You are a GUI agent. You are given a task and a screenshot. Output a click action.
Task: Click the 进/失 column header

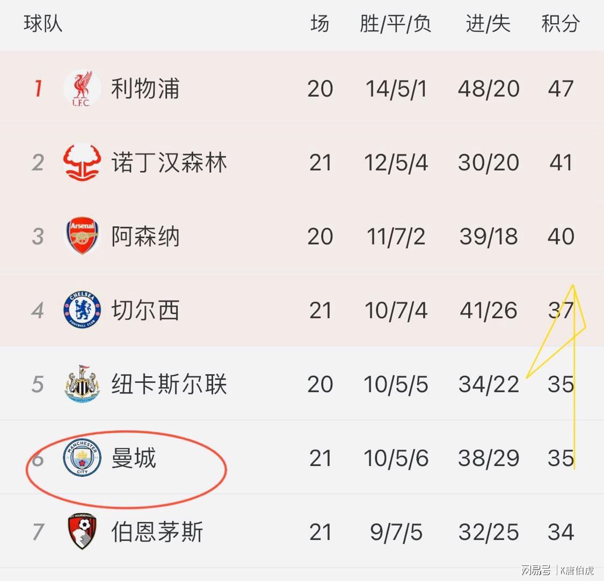[x=488, y=24]
